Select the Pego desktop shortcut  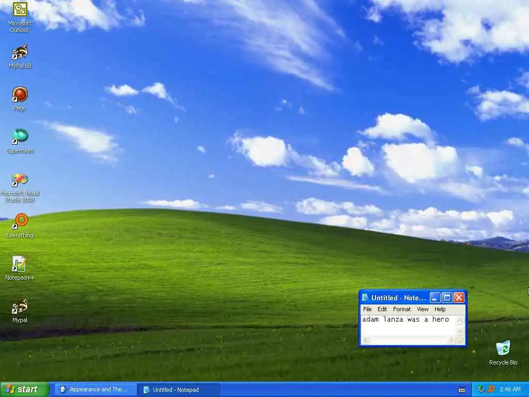click(x=20, y=99)
